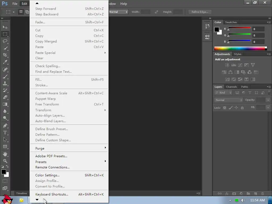This screenshot has width=272, height=204.
Task: Select the Quick Selection tool
Action: click(x=5, y=48)
